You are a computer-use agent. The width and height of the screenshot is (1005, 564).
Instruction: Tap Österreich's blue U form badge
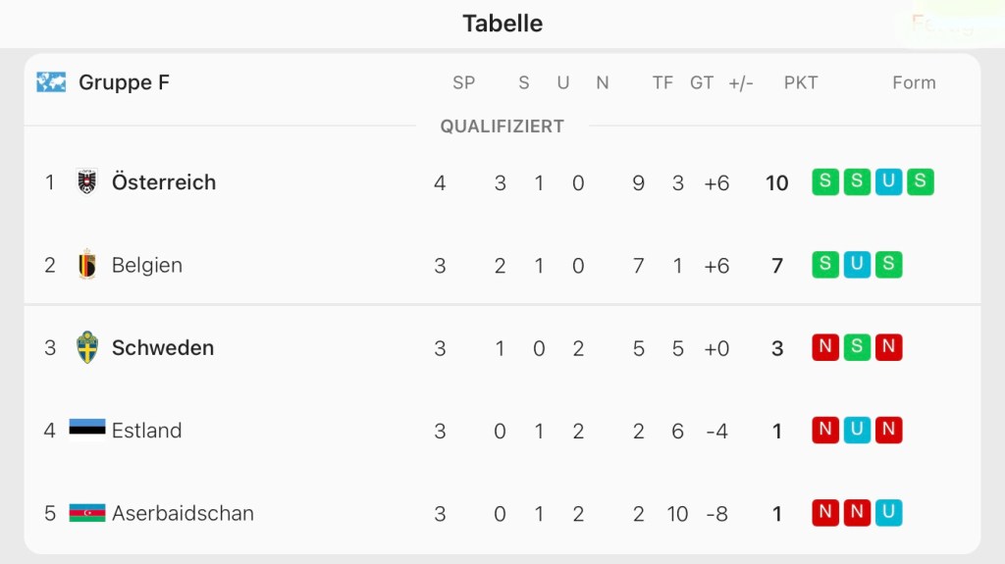pyautogui.click(x=889, y=181)
